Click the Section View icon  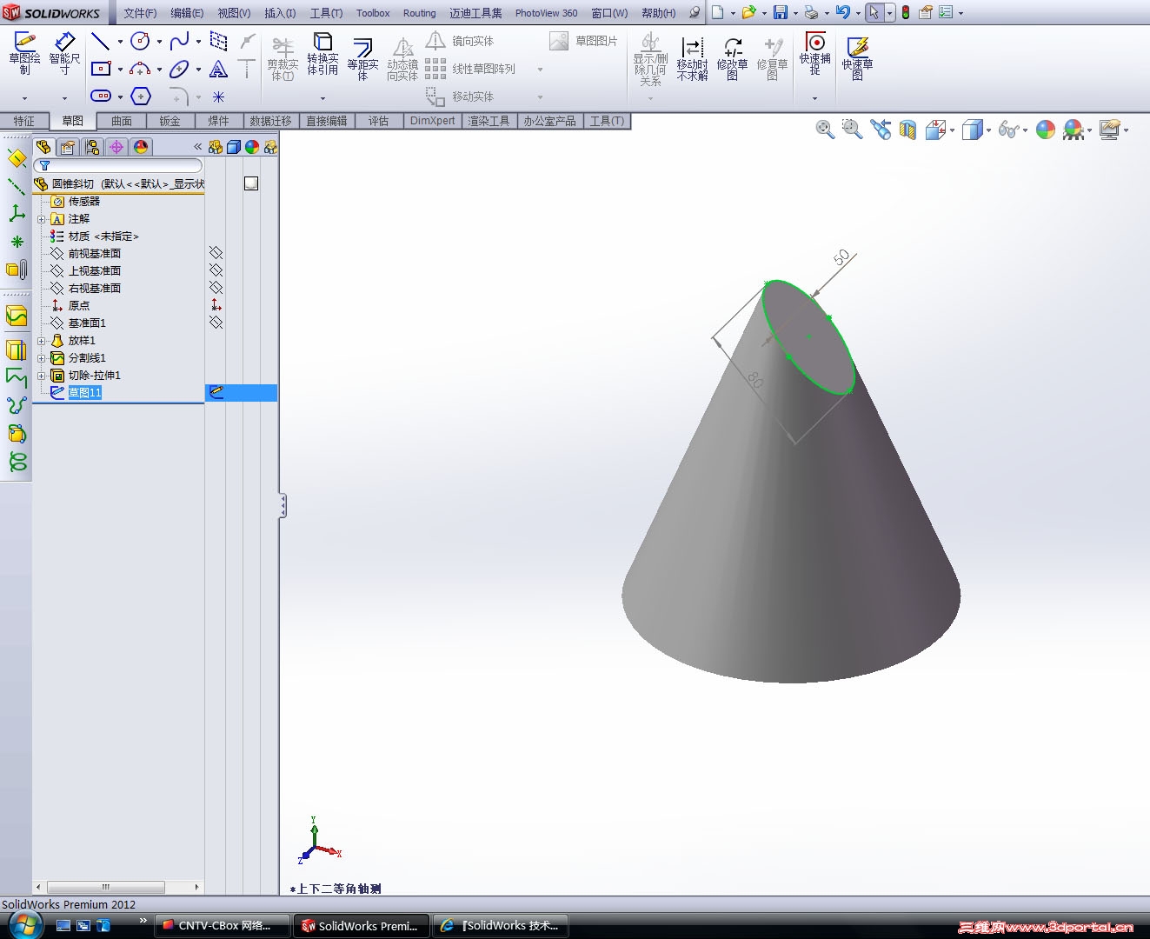[907, 130]
